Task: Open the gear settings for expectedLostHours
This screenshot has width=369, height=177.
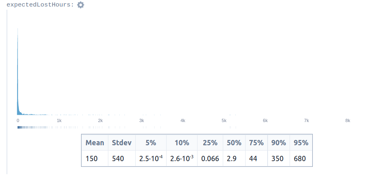Action: tap(81, 5)
